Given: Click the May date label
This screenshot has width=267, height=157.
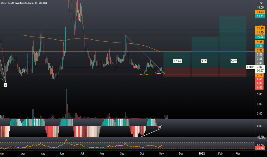Looking at the screenshot, I should [43, 154].
